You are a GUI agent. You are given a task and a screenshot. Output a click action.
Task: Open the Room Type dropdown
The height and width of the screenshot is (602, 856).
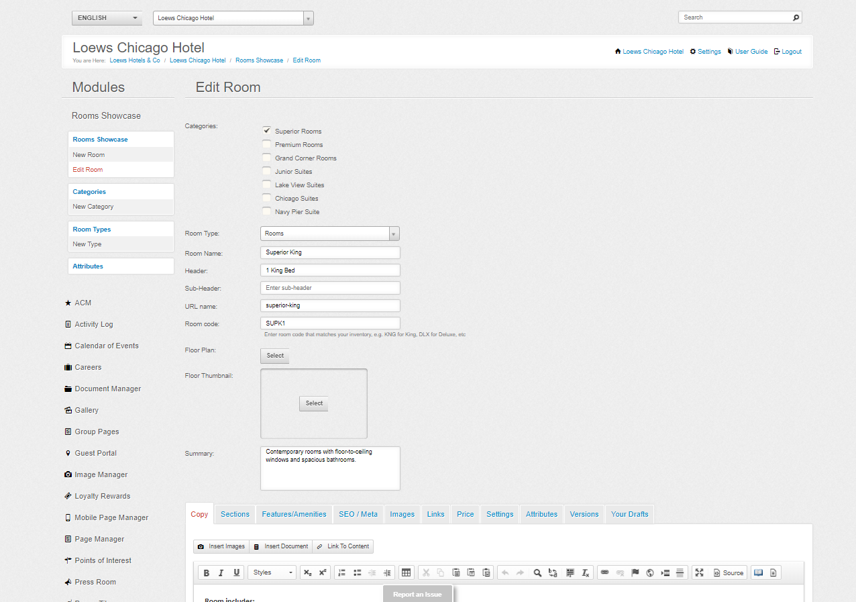(x=329, y=234)
